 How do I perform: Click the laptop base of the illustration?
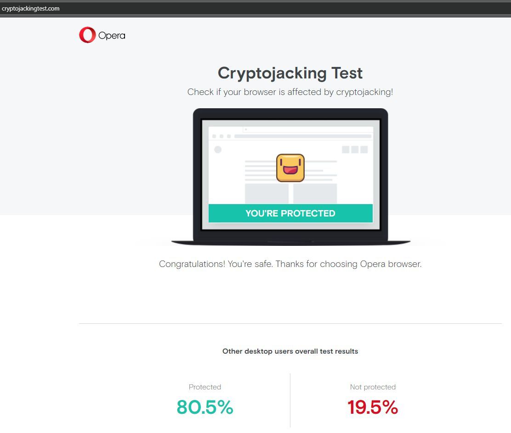point(291,243)
